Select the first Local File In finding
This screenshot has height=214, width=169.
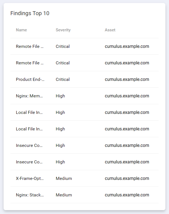(x=30, y=113)
